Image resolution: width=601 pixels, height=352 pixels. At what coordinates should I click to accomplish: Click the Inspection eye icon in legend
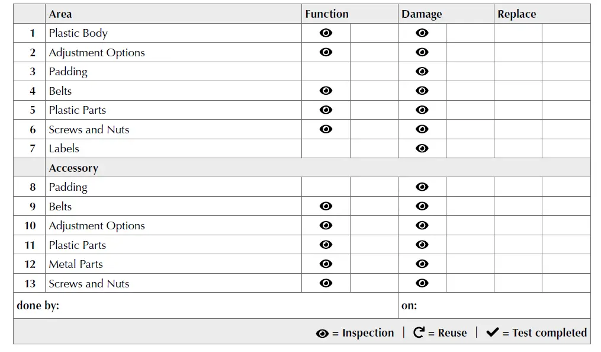tap(322, 334)
